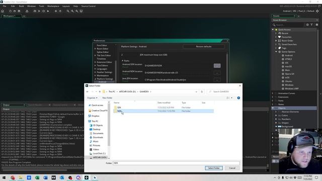Go up one folder level

(100, 92)
